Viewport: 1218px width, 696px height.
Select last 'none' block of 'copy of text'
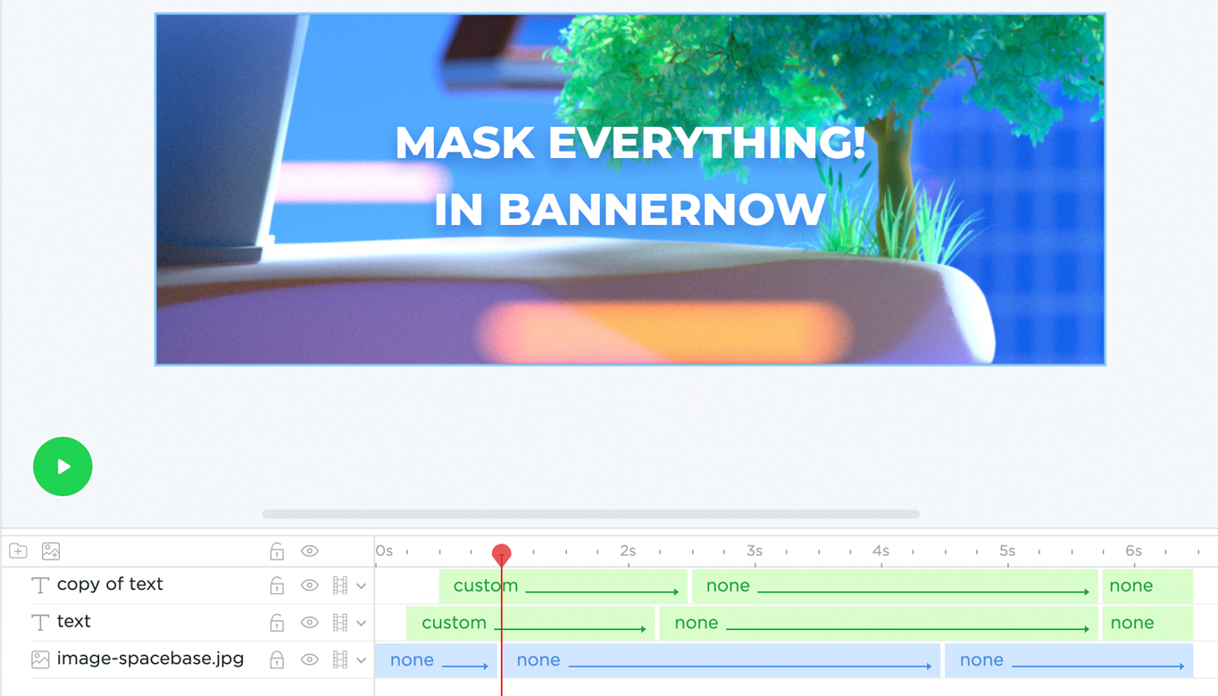click(1147, 586)
